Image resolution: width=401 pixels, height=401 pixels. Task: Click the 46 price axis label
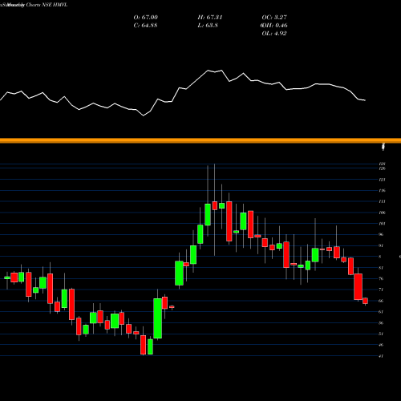[x=382, y=345]
